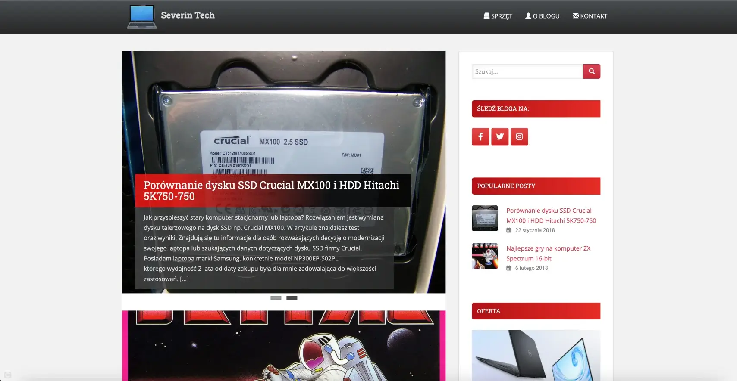Open the Severin Tech site title link
The width and height of the screenshot is (737, 381).
[188, 15]
